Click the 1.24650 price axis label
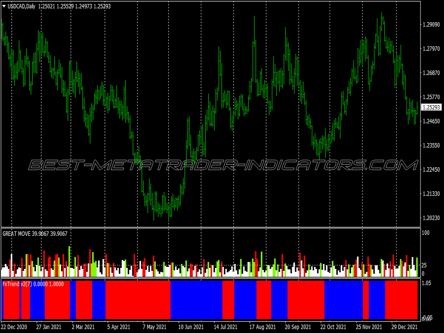 pos(431,121)
